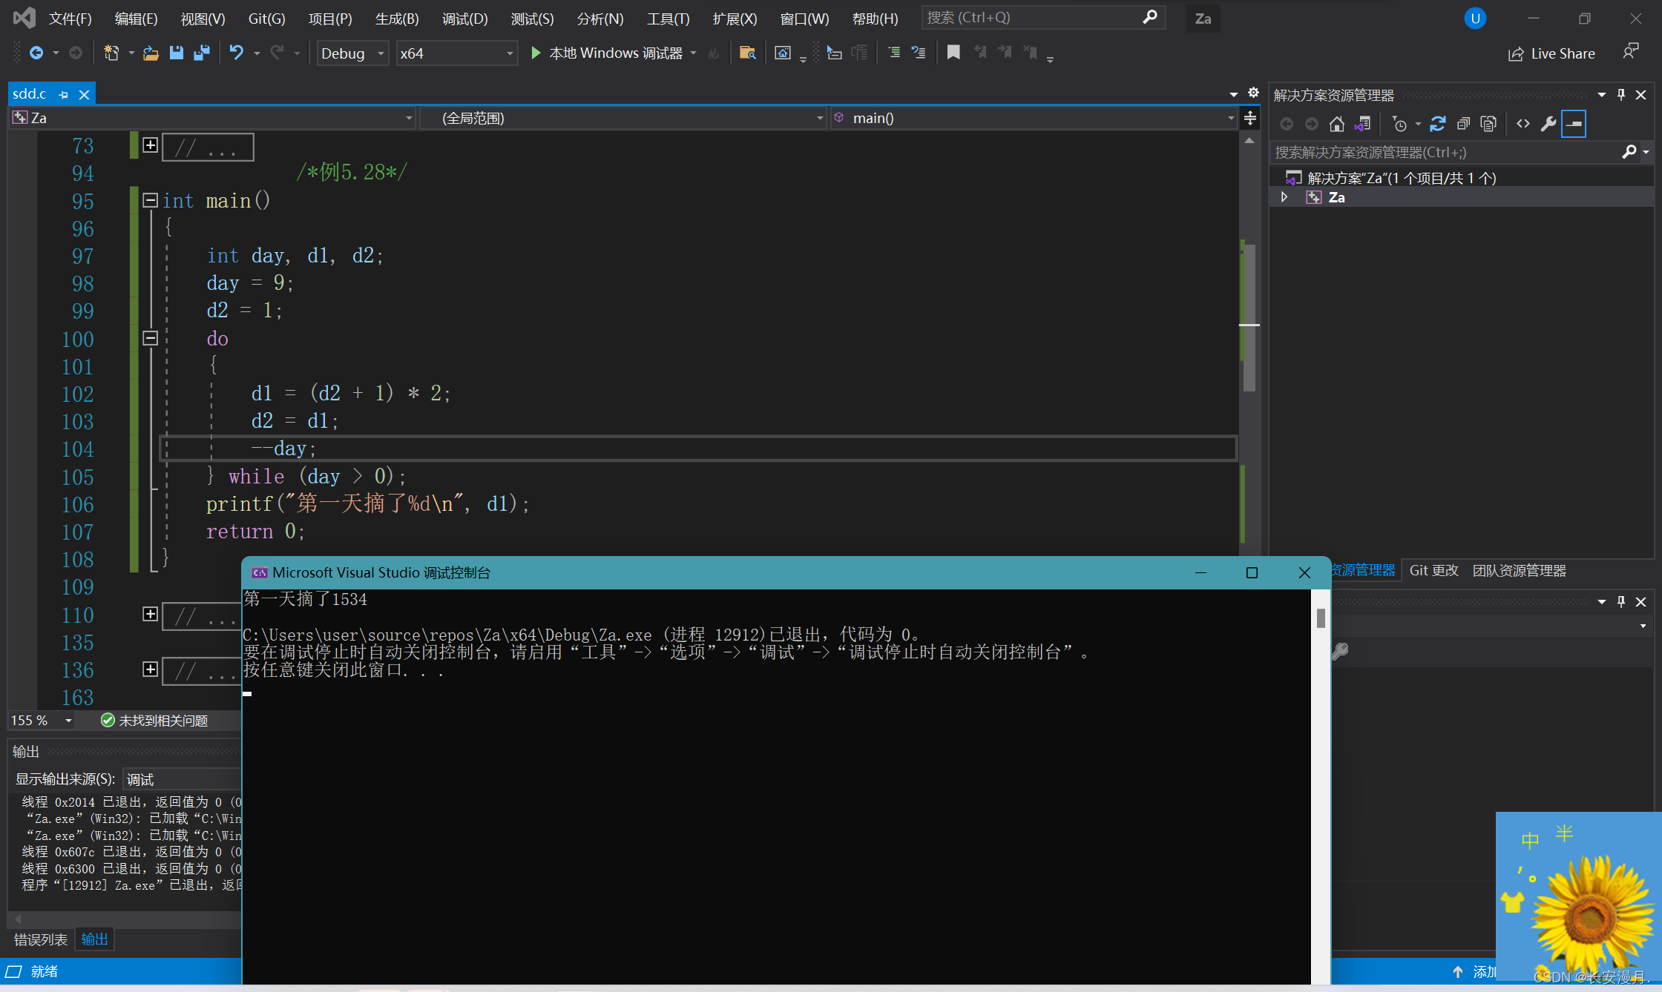Click the Save All toolbar icon
Image resolution: width=1662 pixels, height=992 pixels.
click(x=201, y=53)
